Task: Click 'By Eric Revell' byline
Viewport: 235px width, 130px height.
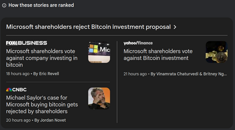Action: click(46, 74)
